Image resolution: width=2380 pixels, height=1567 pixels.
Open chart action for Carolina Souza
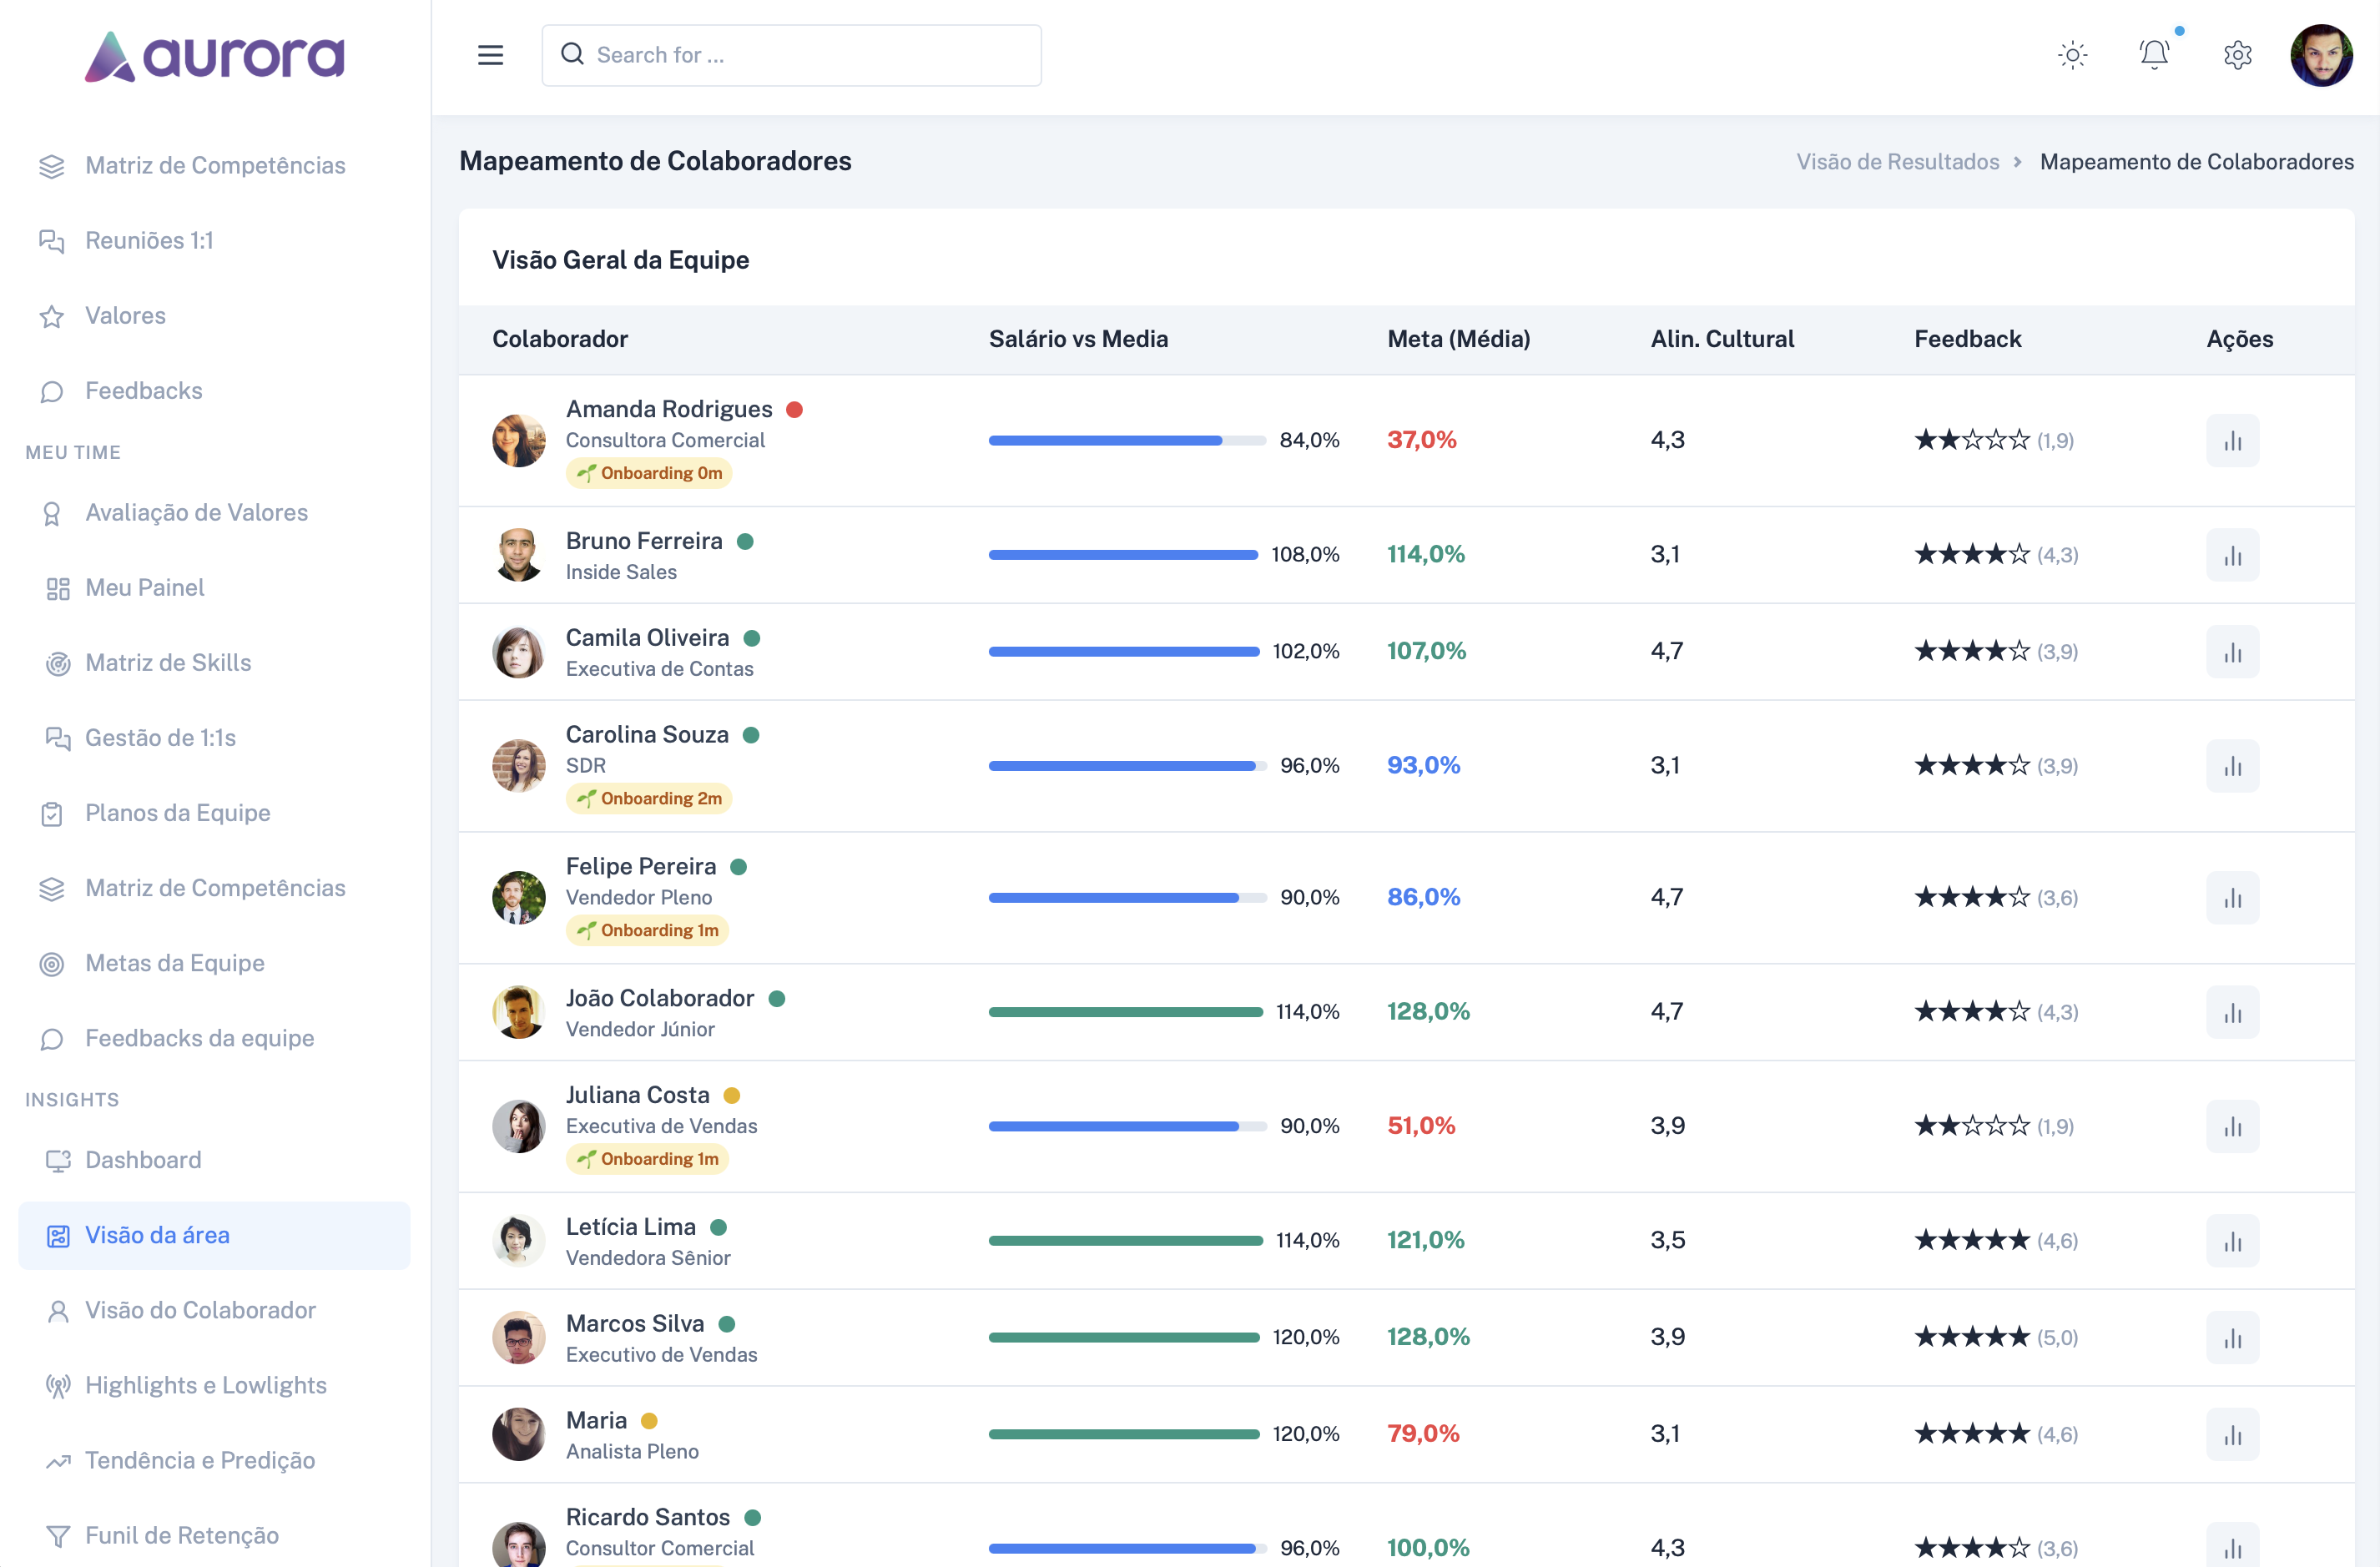[x=2233, y=766]
